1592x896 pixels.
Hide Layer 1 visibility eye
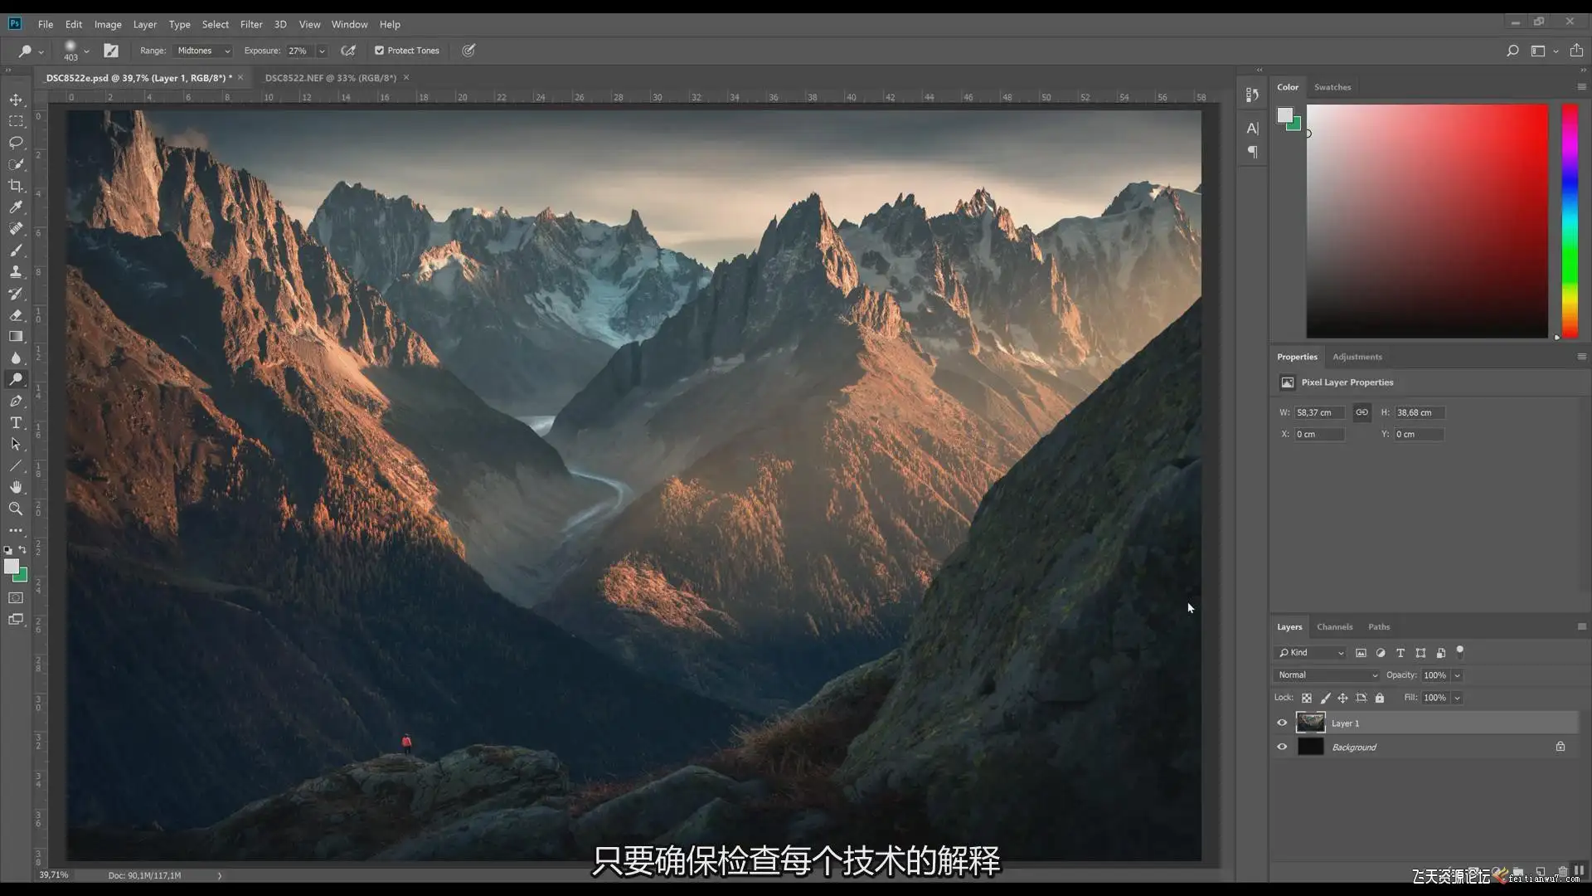[x=1282, y=723]
